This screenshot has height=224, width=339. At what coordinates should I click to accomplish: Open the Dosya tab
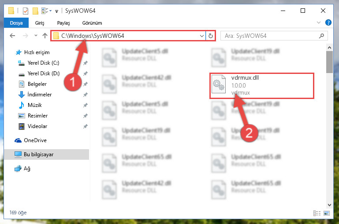tap(16, 23)
